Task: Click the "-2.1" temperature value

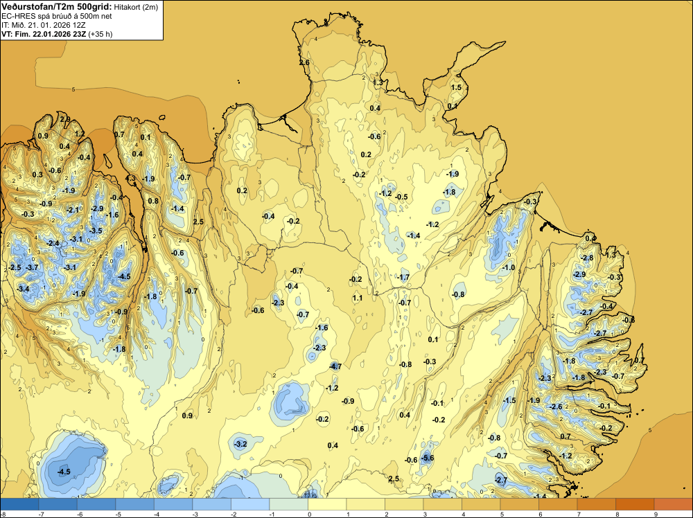Action: (73, 211)
